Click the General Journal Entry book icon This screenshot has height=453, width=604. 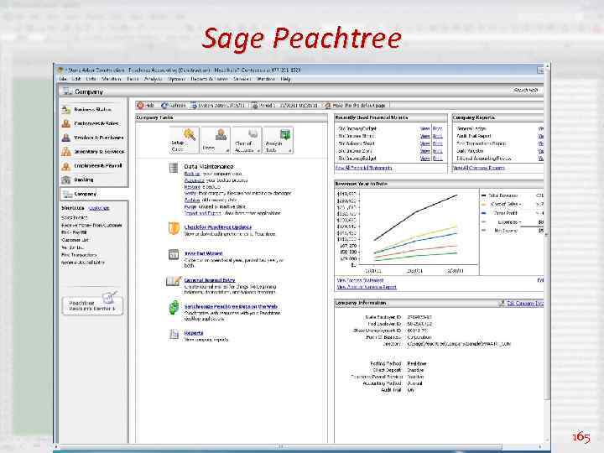(x=174, y=281)
